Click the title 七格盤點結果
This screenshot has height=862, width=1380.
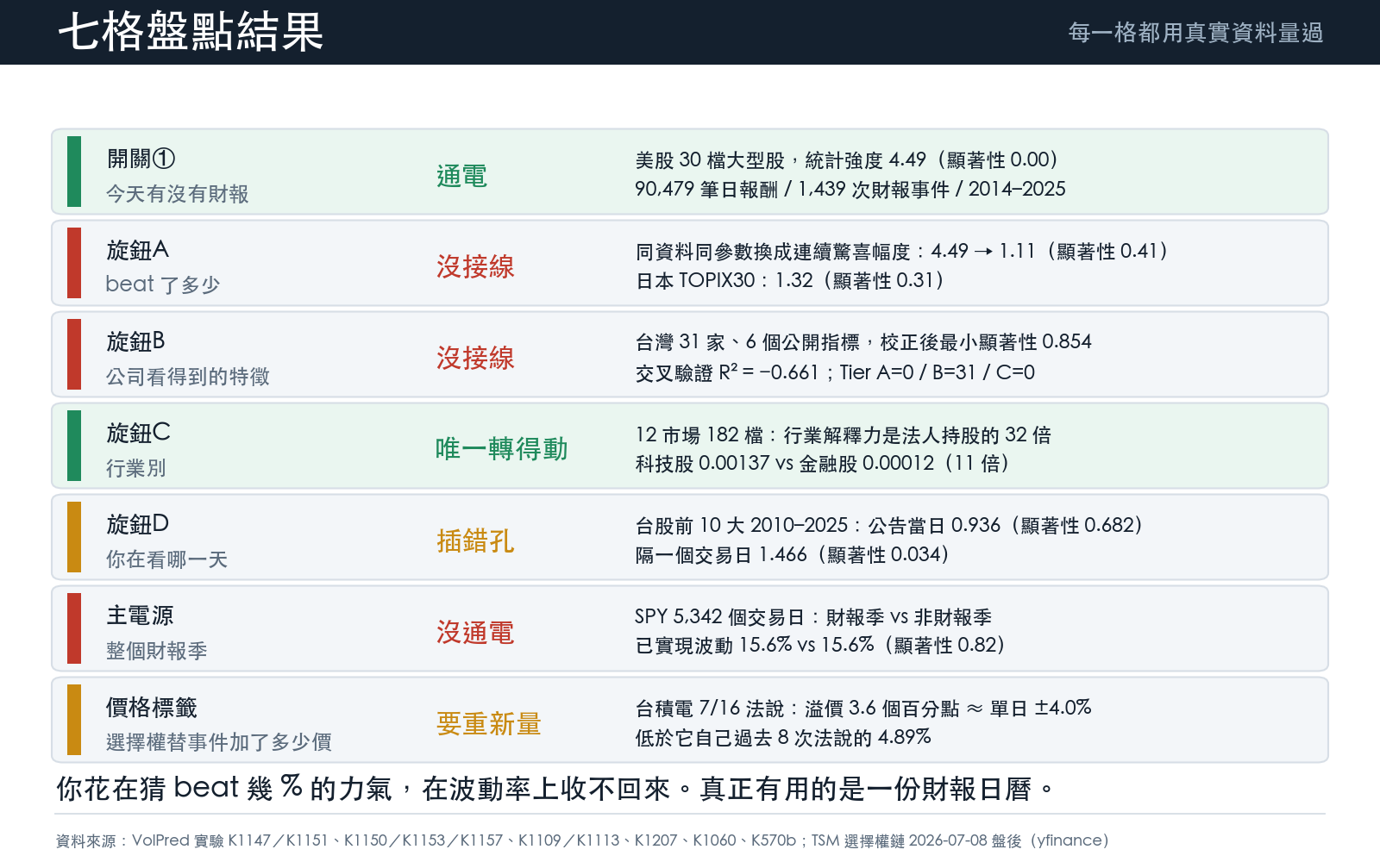(191, 33)
